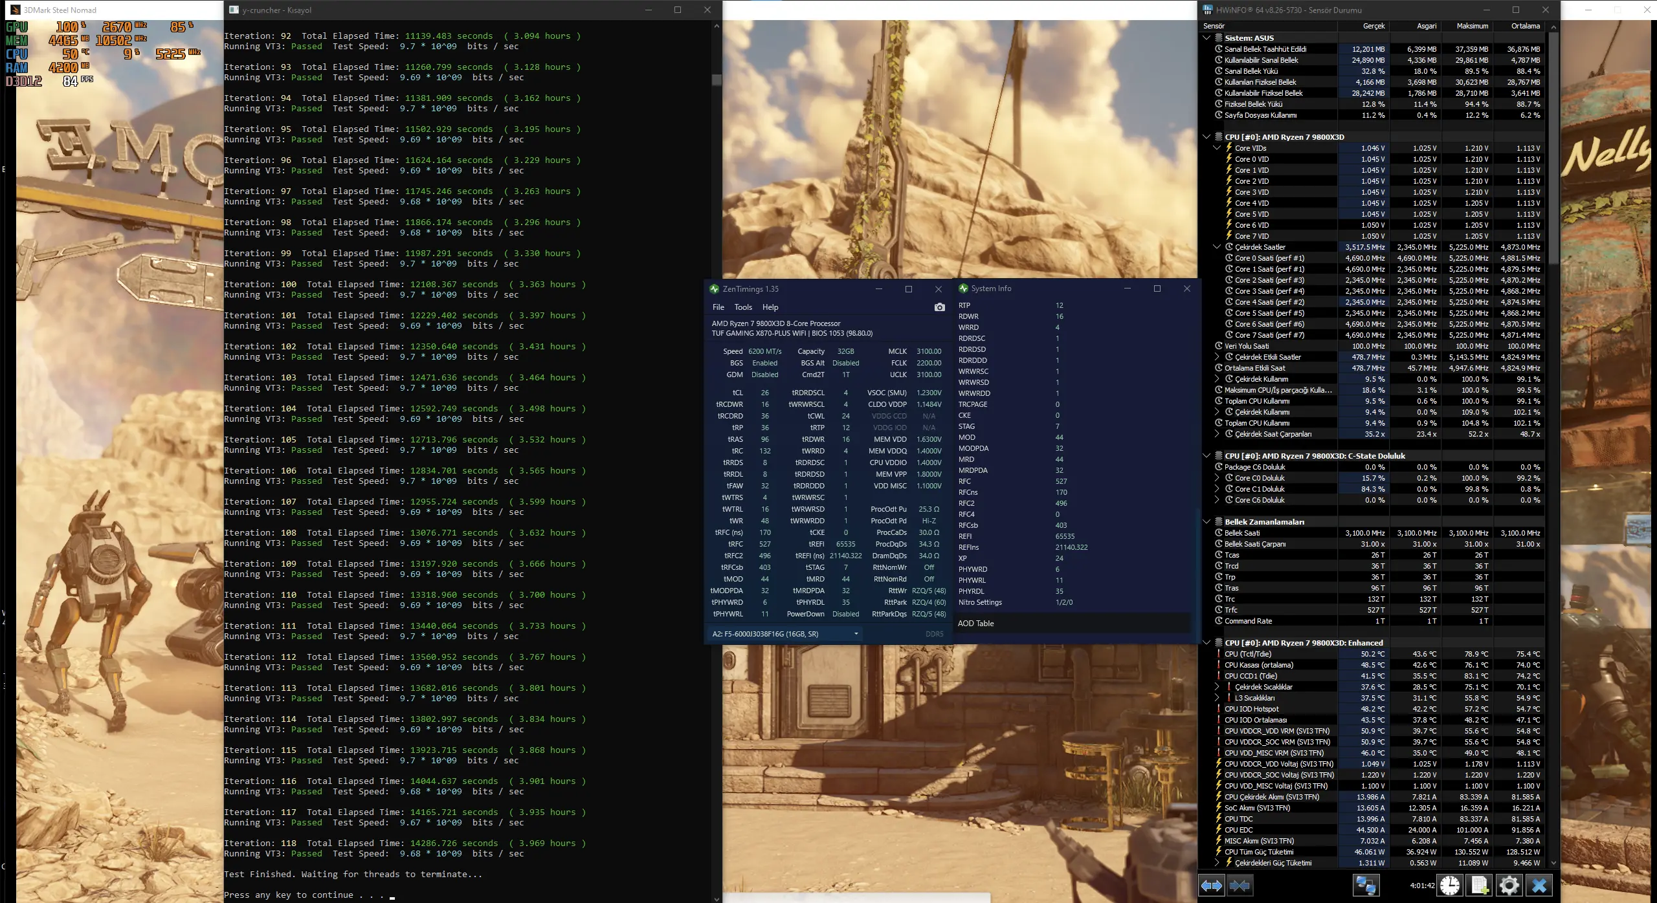Click the y-cruncher console scrollbar thumb
This screenshot has height=903, width=1657.
pyautogui.click(x=717, y=80)
